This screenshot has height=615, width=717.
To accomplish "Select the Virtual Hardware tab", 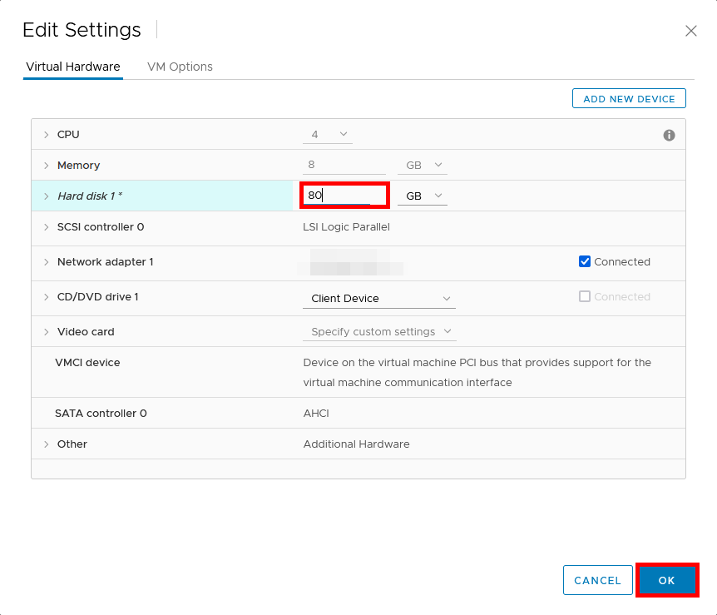I will (72, 67).
